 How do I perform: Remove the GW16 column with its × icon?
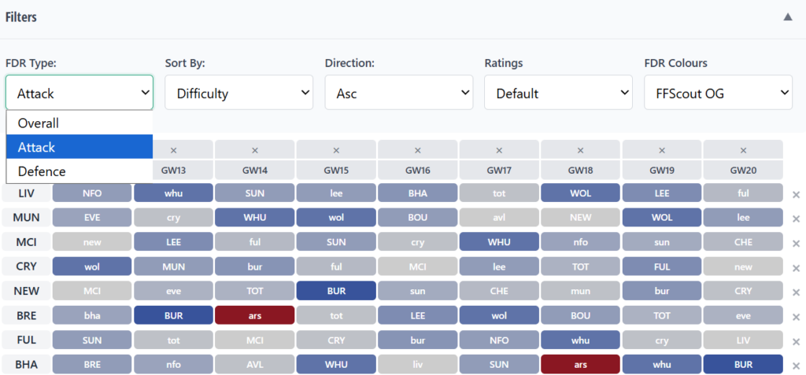click(x=417, y=150)
